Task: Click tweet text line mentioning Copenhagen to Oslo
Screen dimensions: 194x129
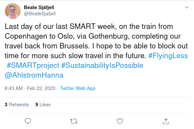Action: (93, 36)
